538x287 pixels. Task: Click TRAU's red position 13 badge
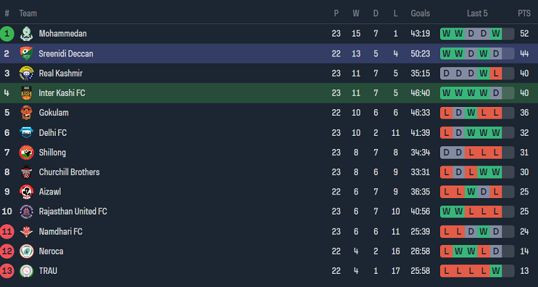pos(7,271)
